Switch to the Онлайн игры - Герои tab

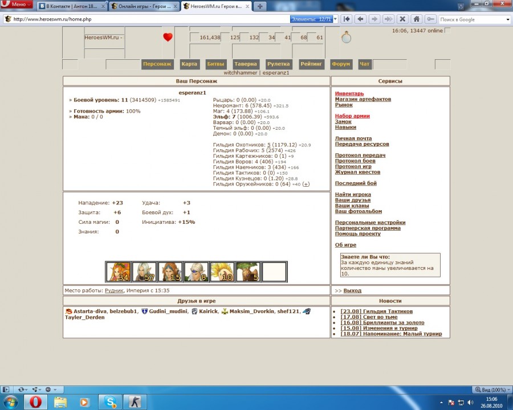(144, 6)
